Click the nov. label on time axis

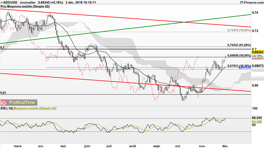pyautogui.click(x=202, y=146)
